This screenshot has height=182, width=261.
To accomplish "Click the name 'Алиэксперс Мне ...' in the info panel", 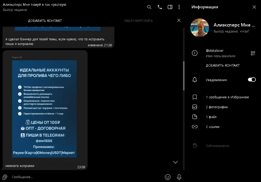I will (234, 25).
